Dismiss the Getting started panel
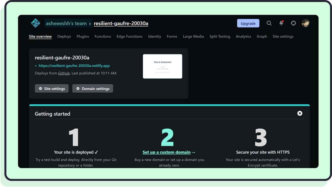This screenshot has height=187, width=332. pos(300,113)
